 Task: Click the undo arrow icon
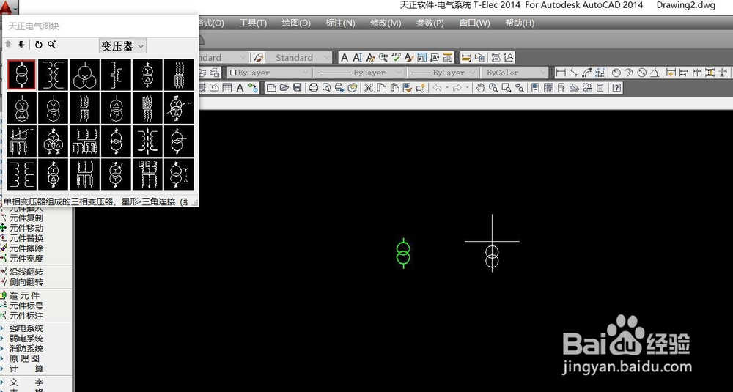[x=437, y=87]
